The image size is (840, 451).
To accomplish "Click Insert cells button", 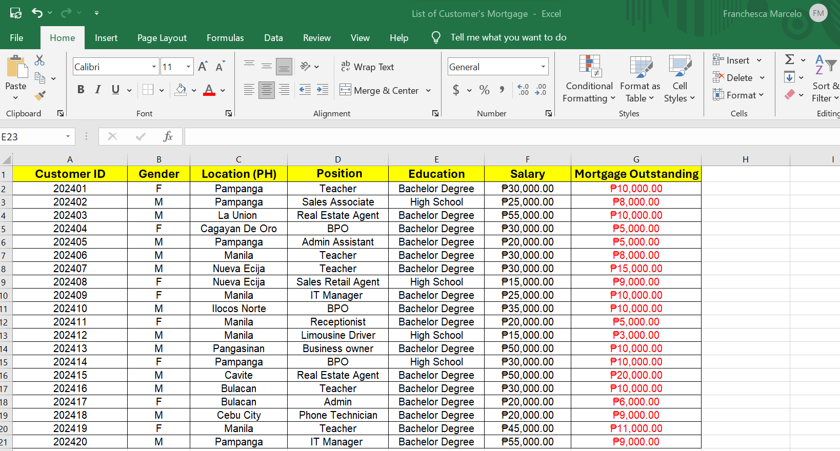I will [x=732, y=60].
